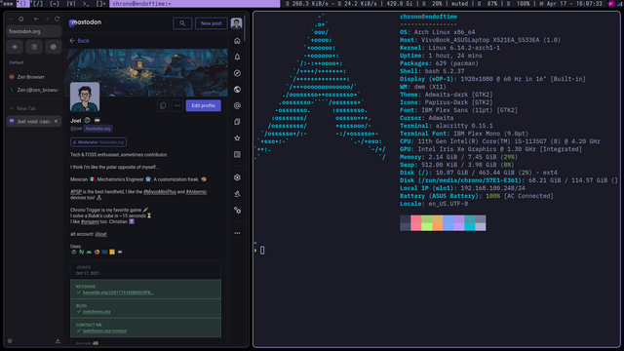Viewport: 624px width, 351px height.
Task: Open Zen downloads icon at sidebar bottom
Action: [58, 341]
